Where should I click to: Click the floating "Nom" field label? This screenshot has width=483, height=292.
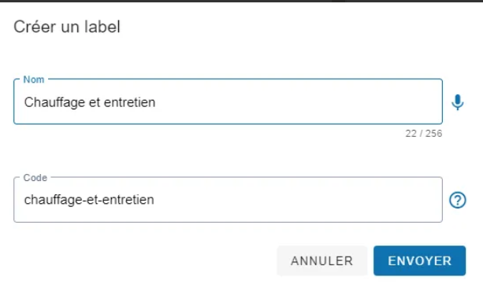point(34,79)
